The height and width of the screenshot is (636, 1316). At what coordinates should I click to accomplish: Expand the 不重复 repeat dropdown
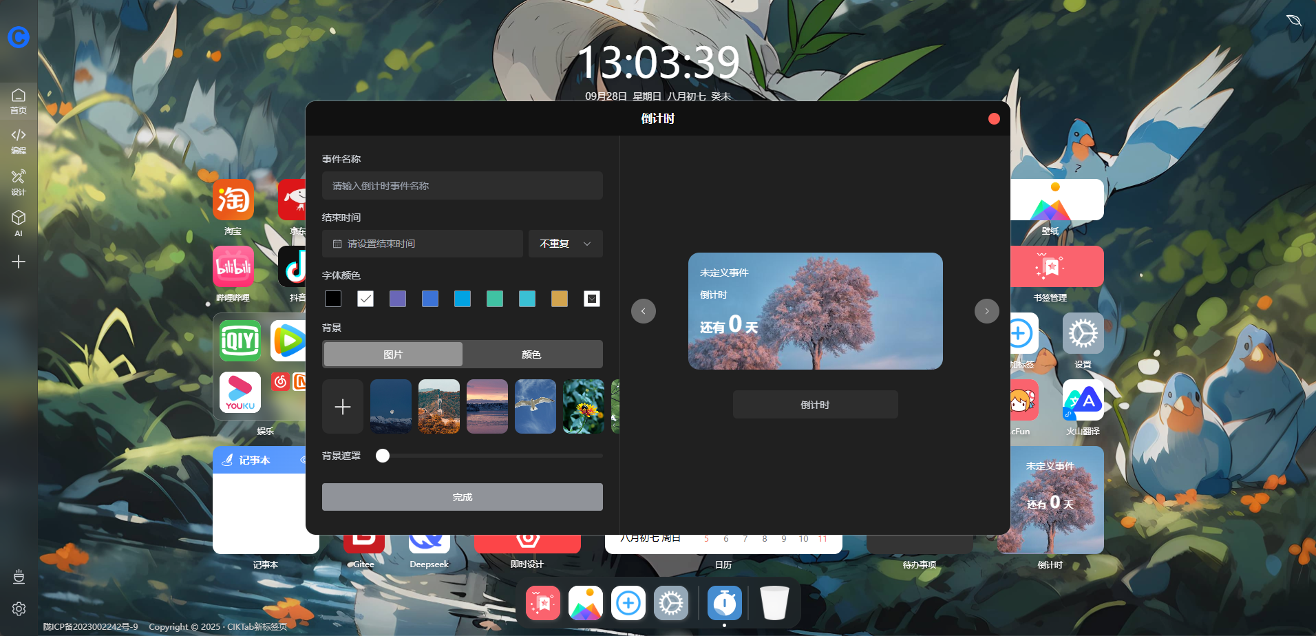565,244
